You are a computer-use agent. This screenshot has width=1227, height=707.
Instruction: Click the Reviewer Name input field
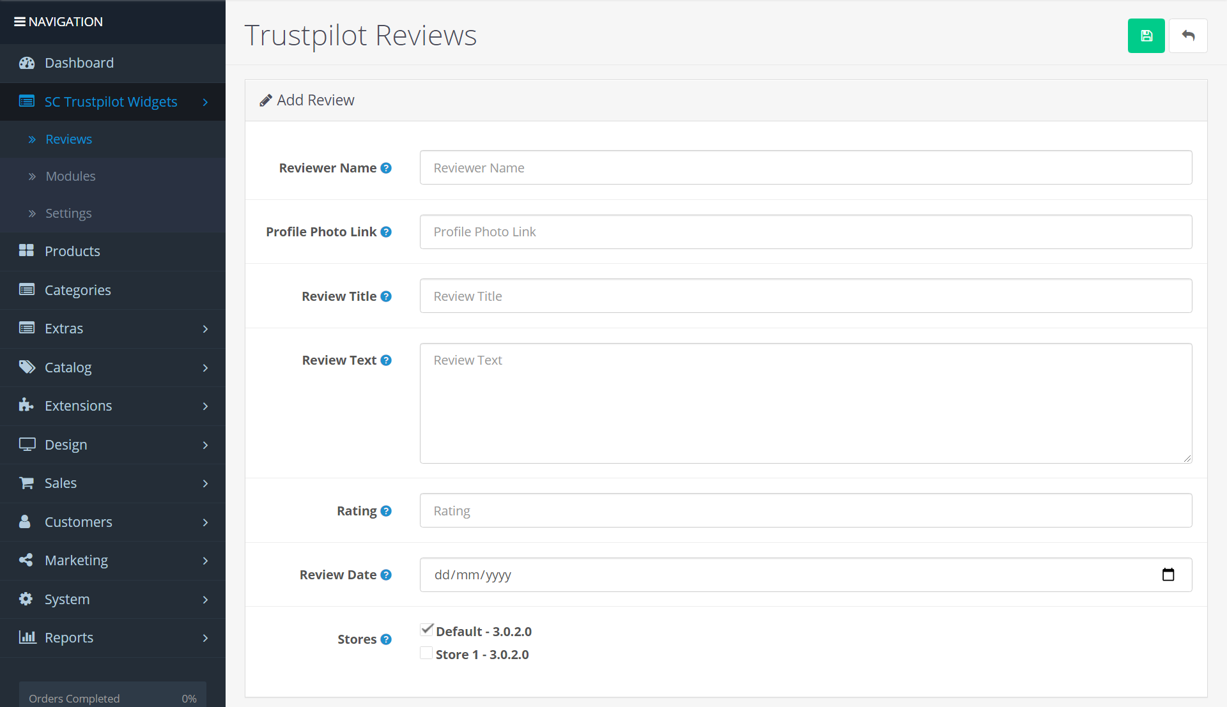point(805,167)
